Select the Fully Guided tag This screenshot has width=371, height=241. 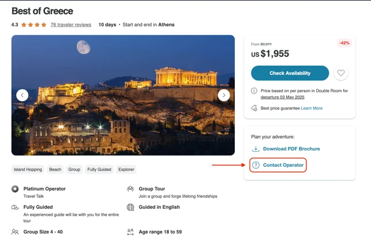coord(99,170)
